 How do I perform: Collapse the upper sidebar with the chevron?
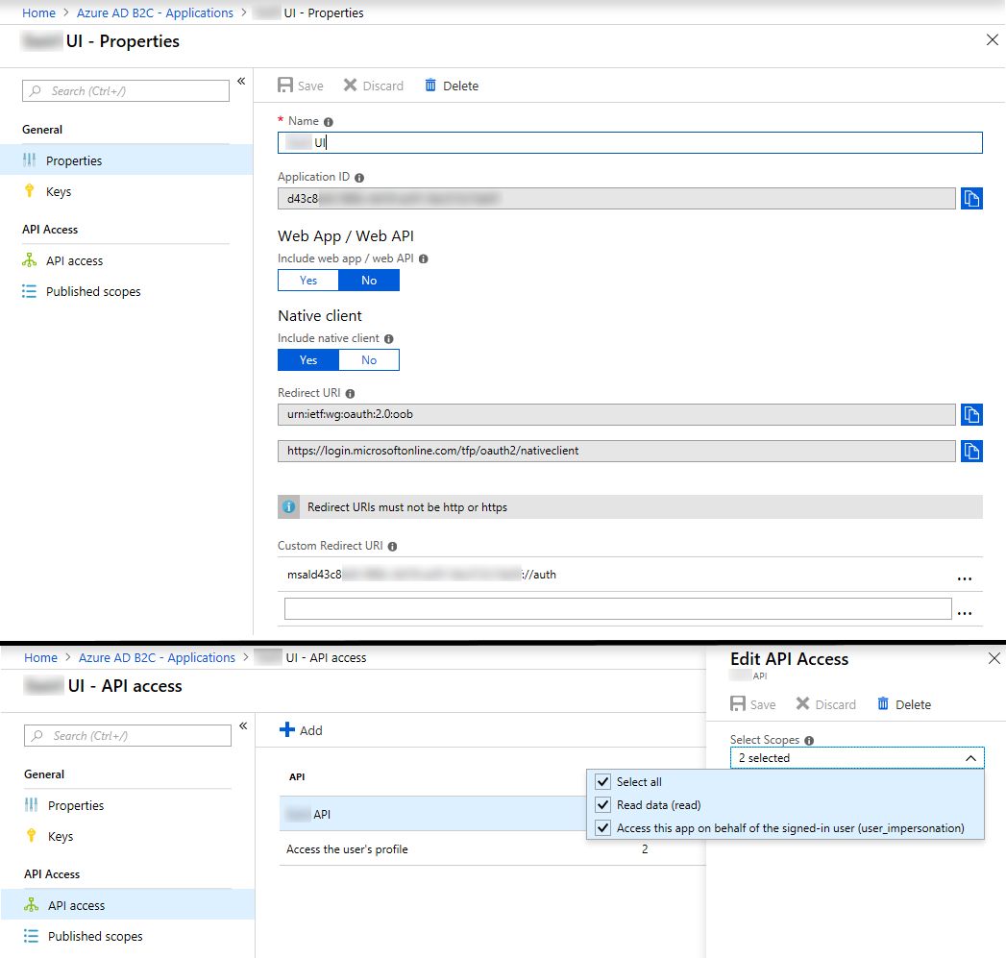coord(241,81)
